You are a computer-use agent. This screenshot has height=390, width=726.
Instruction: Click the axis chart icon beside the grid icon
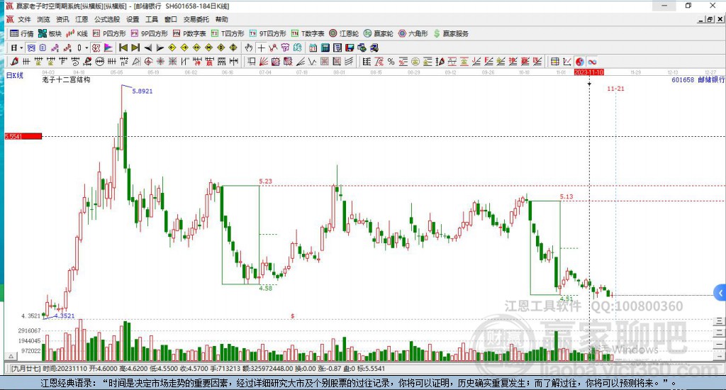click(566, 62)
